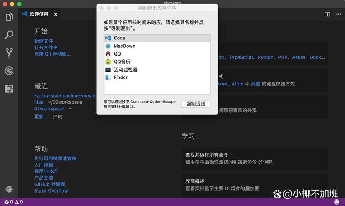Click the Dock... tools link
The height and width of the screenshot is (206, 345).
pyautogui.click(x=317, y=57)
